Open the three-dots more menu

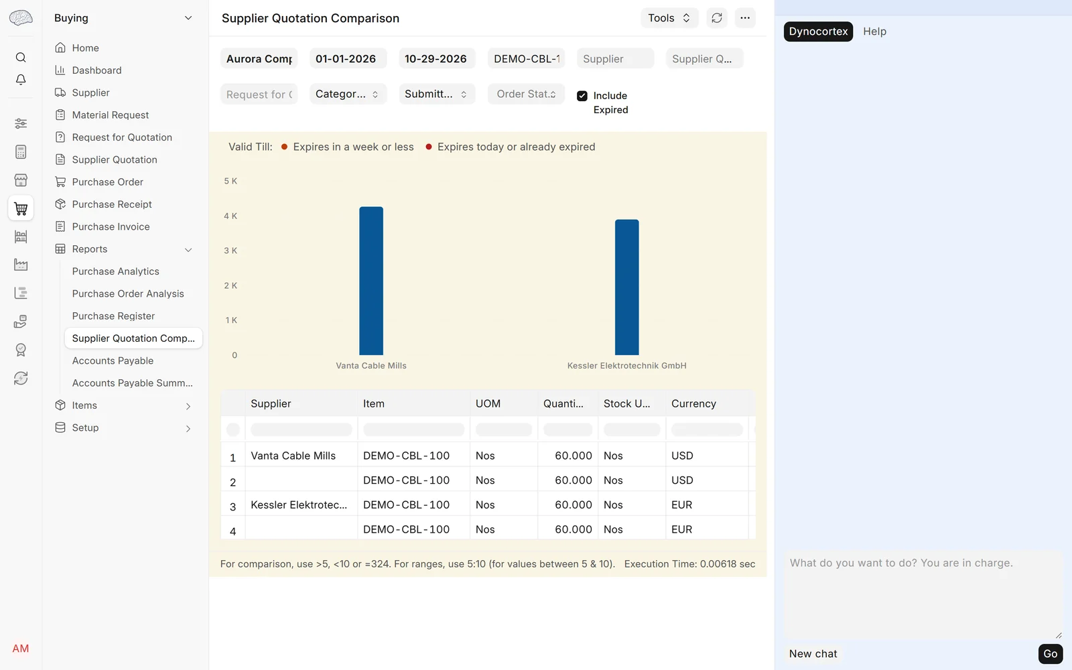(745, 18)
